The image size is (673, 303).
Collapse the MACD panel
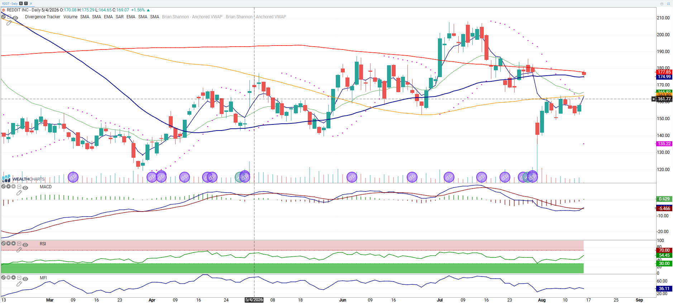click(19, 187)
